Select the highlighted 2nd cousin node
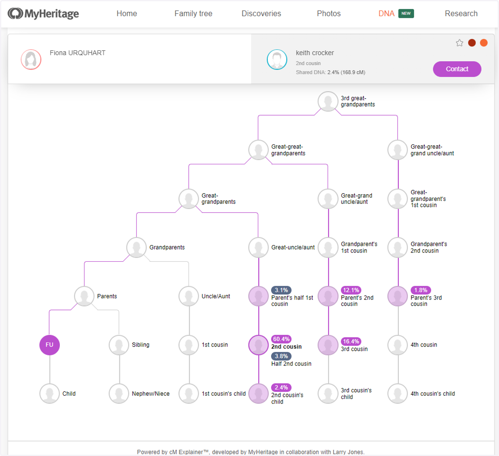The image size is (499, 456). [x=259, y=345]
